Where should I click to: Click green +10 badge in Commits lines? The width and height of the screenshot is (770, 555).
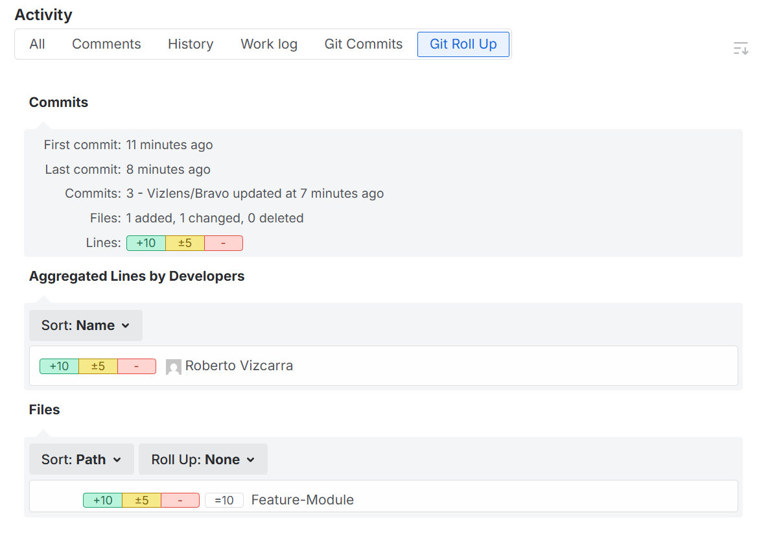tap(146, 243)
